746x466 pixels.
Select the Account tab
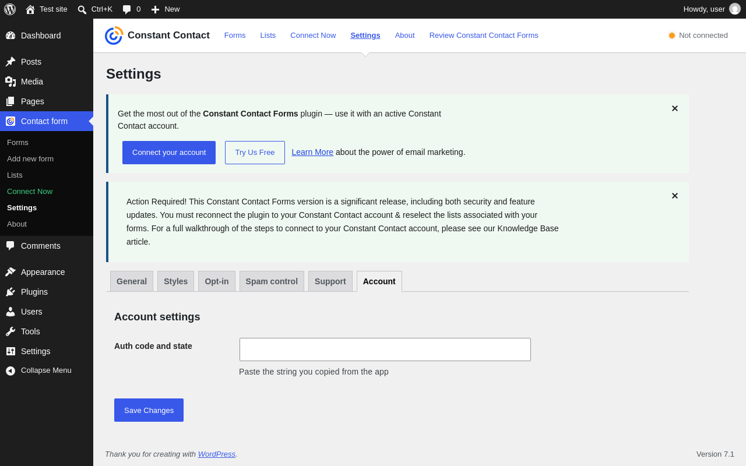coord(379,281)
